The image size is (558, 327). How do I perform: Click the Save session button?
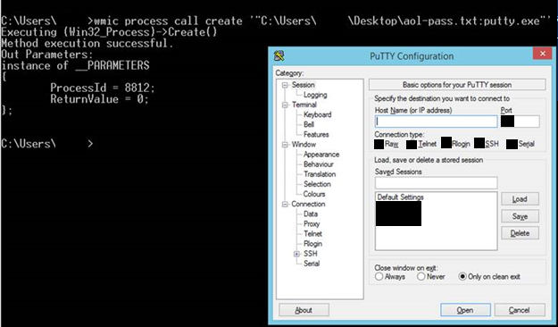pyautogui.click(x=520, y=216)
